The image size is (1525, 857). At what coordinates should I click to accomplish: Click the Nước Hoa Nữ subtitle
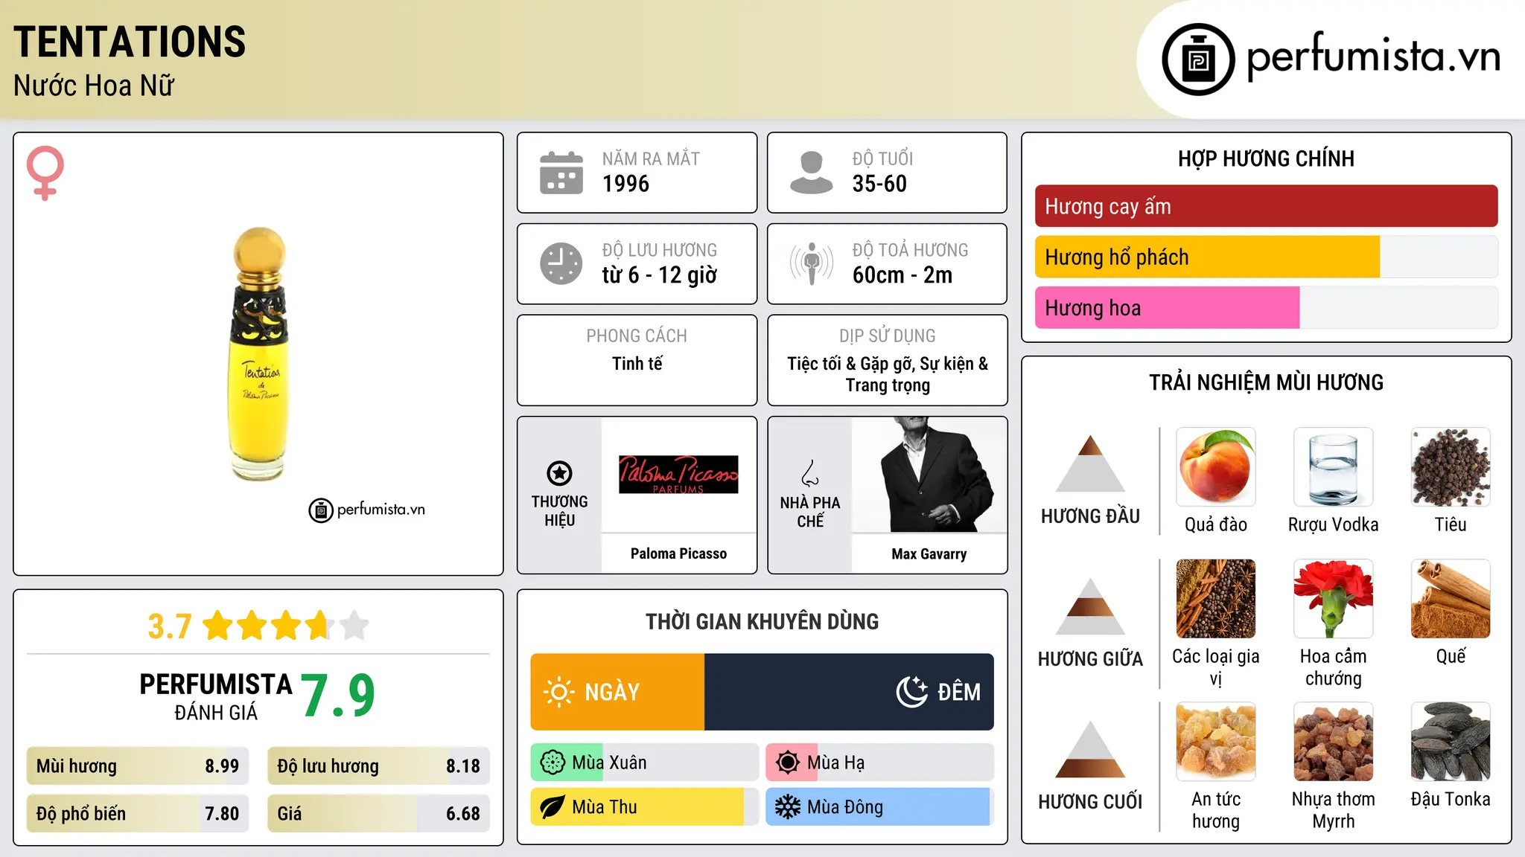[x=94, y=86]
